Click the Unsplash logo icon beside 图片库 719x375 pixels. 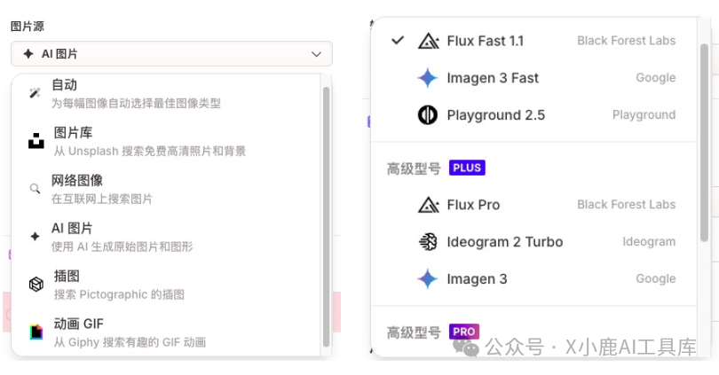36,141
